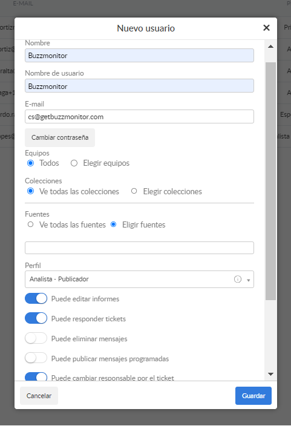This screenshot has width=291, height=426.
Task: Click the vertical scrollbar thumb in dialog
Action: [270, 181]
